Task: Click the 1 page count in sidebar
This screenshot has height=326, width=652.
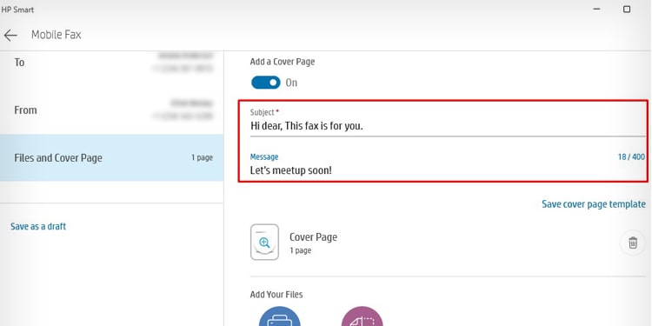Action: pyautogui.click(x=202, y=157)
